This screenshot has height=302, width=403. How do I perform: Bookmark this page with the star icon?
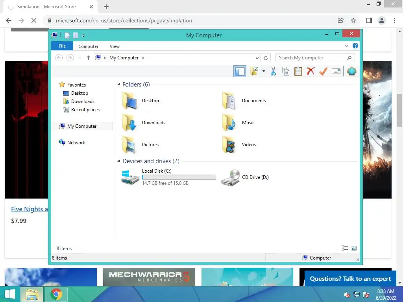point(353,20)
